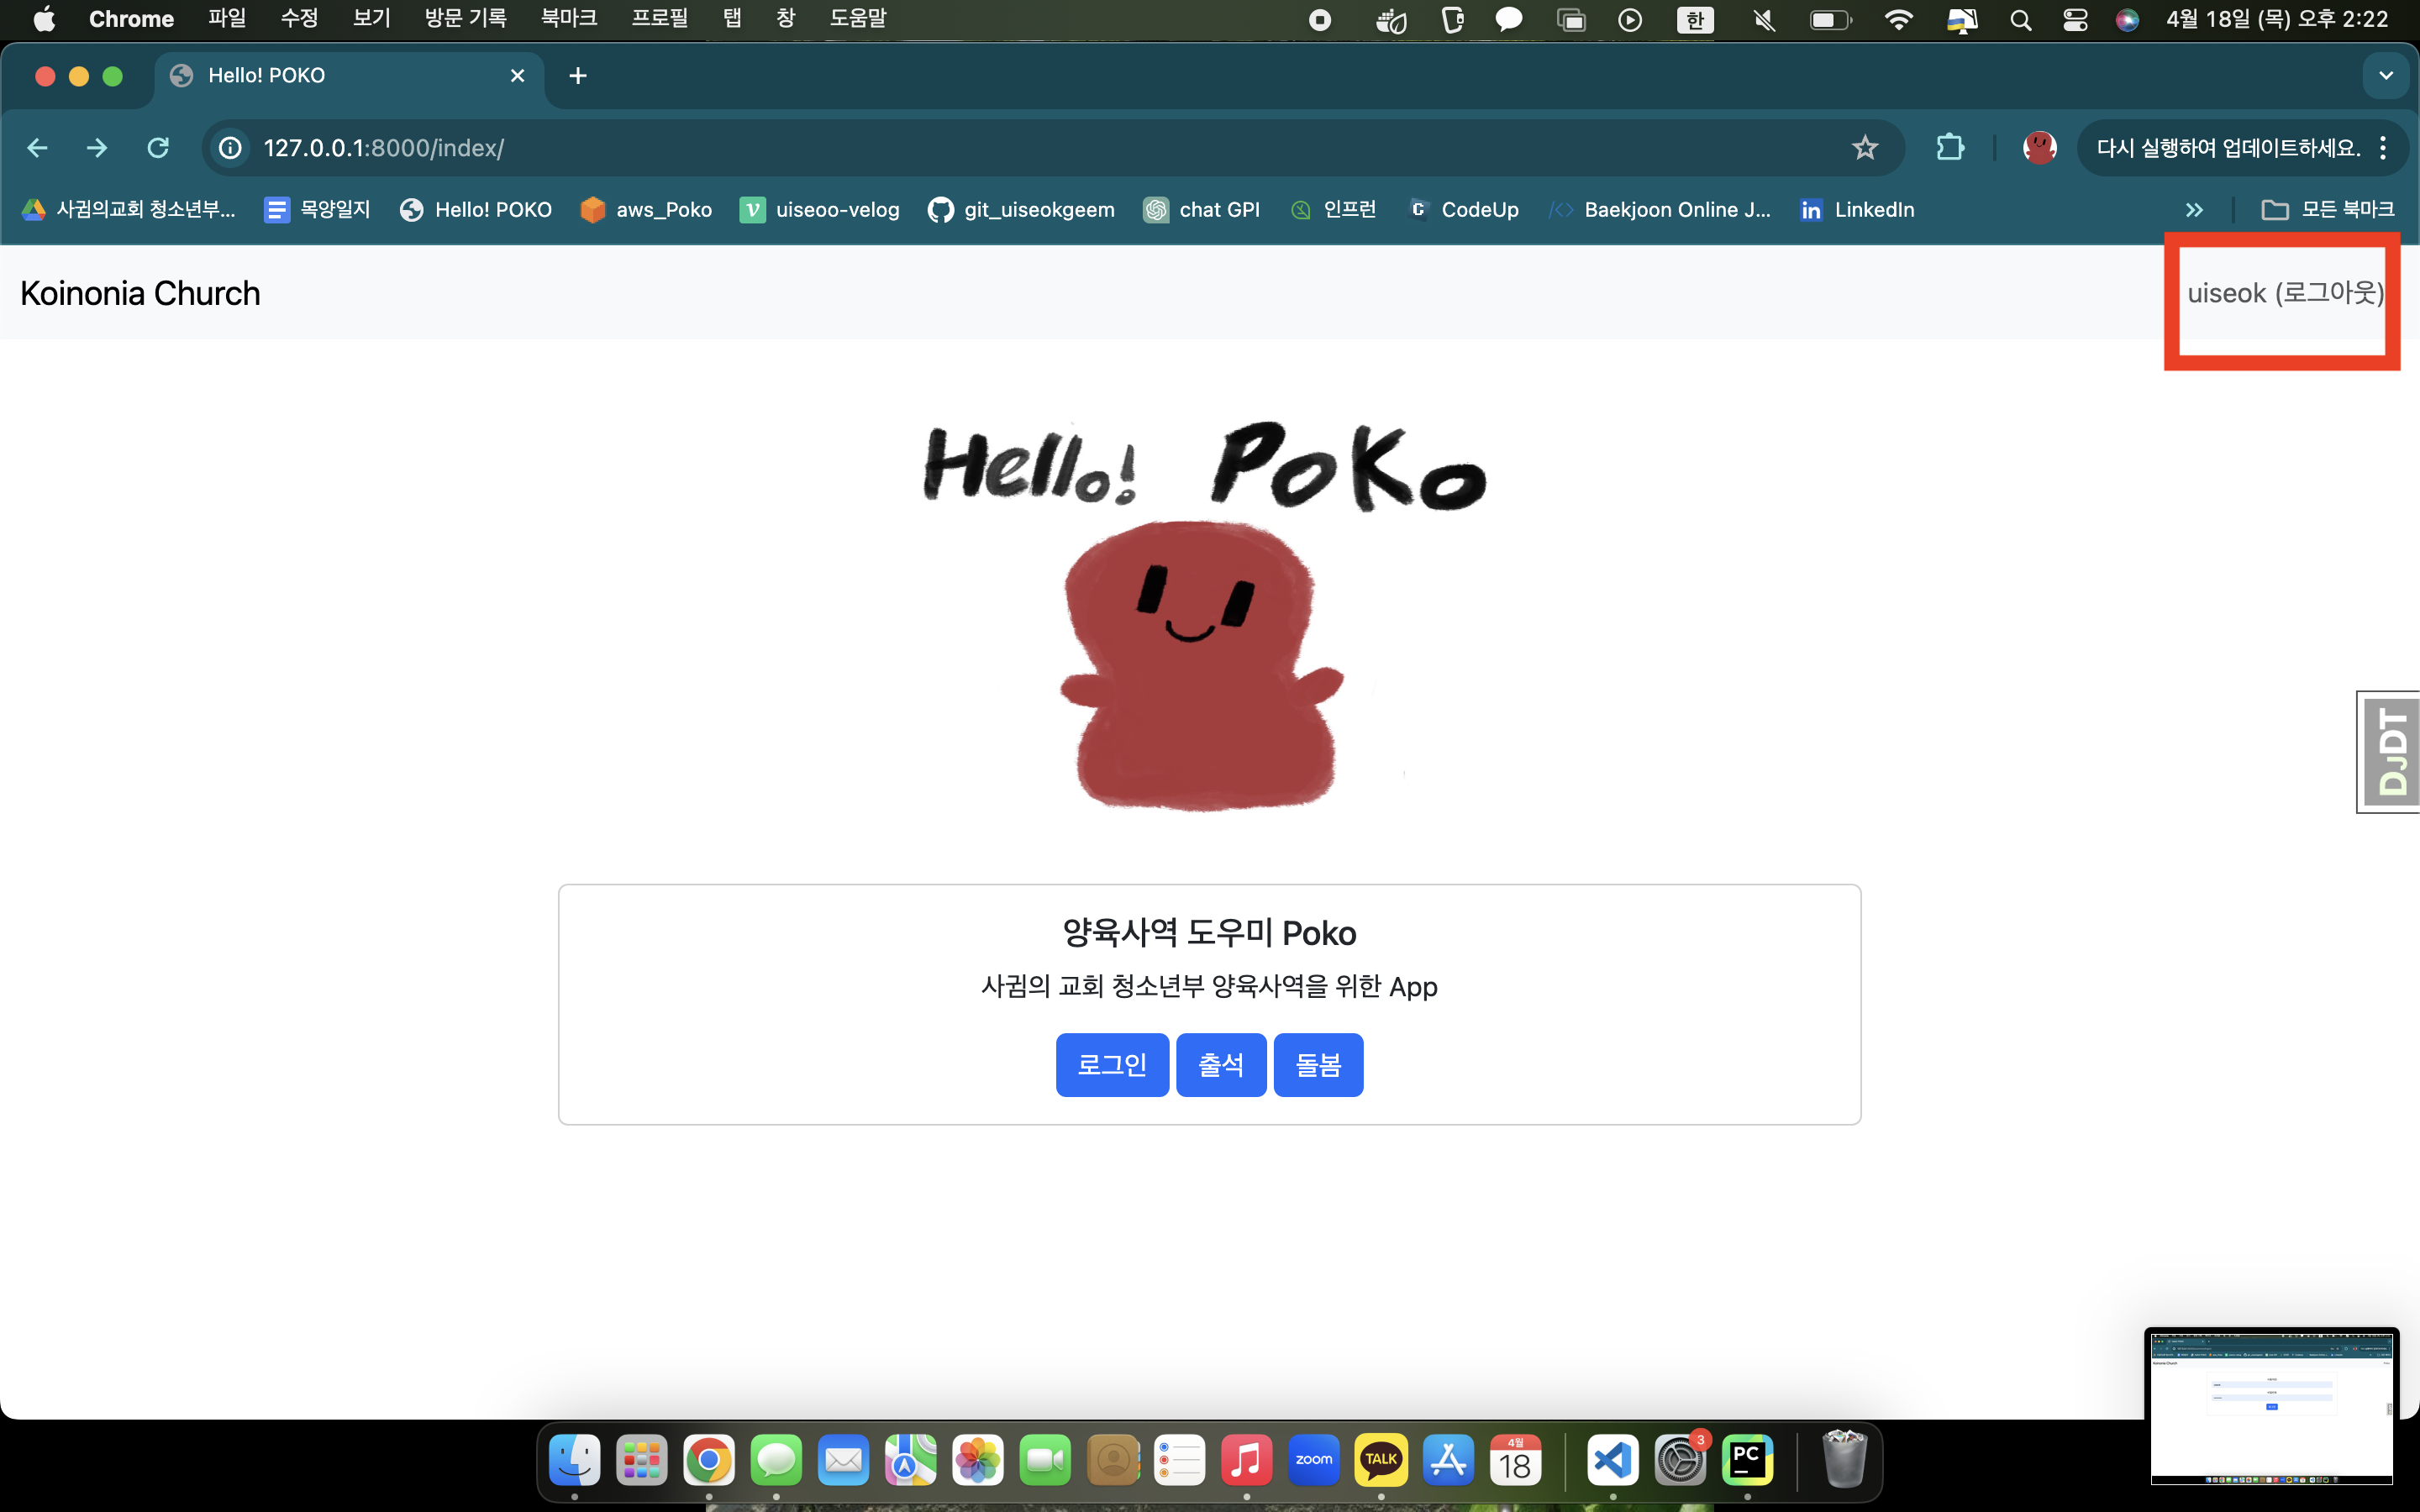Toggle the Korean input source in the menu bar
The width and height of the screenshot is (2420, 1512).
coord(1694,19)
